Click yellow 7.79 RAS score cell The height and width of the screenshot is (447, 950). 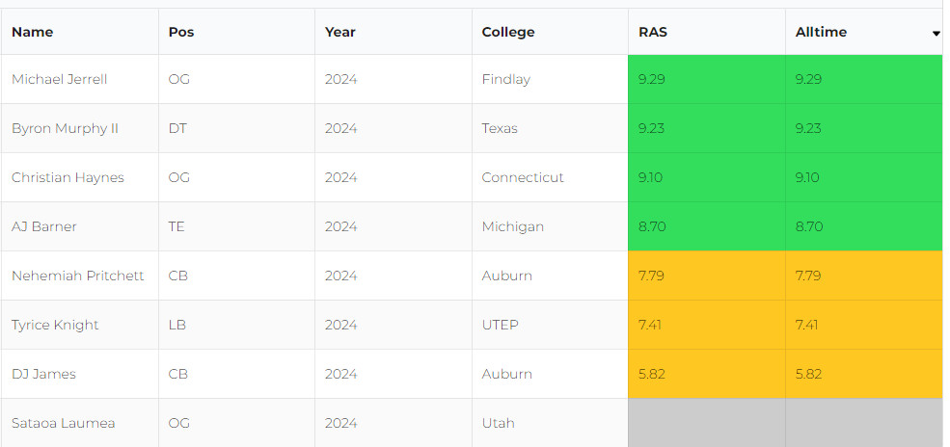point(707,276)
